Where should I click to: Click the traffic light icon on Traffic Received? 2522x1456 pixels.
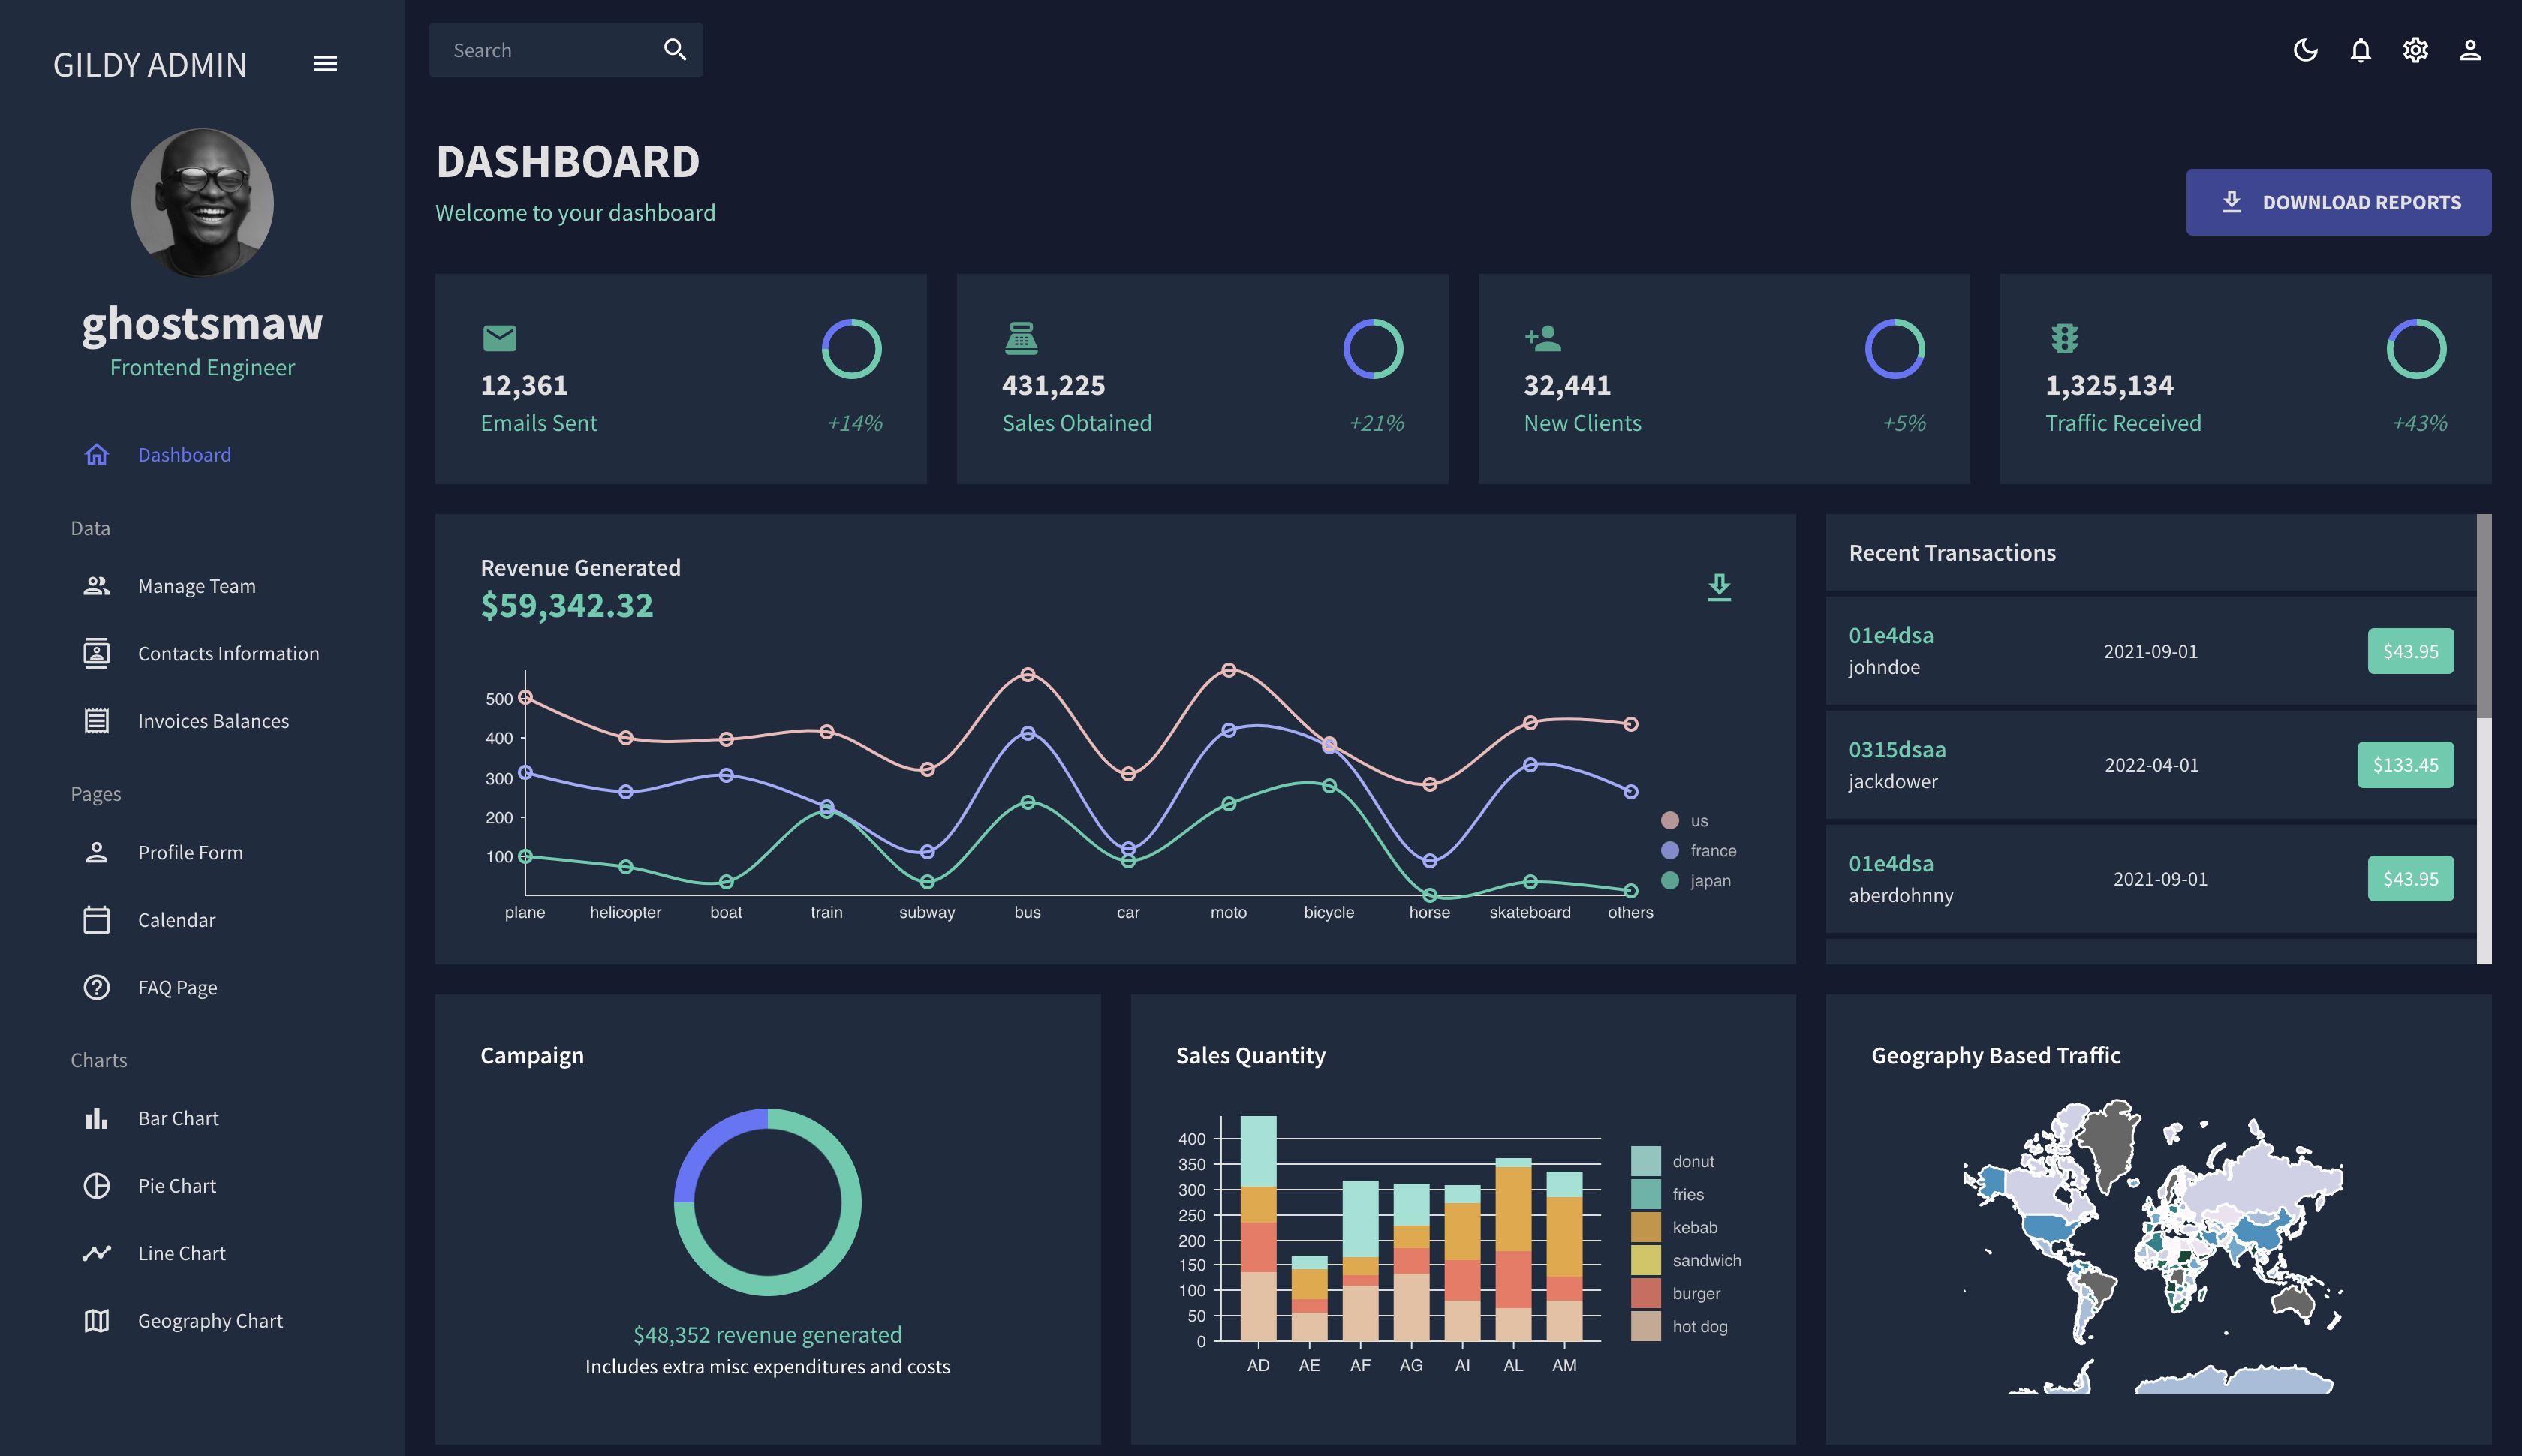[x=2064, y=338]
